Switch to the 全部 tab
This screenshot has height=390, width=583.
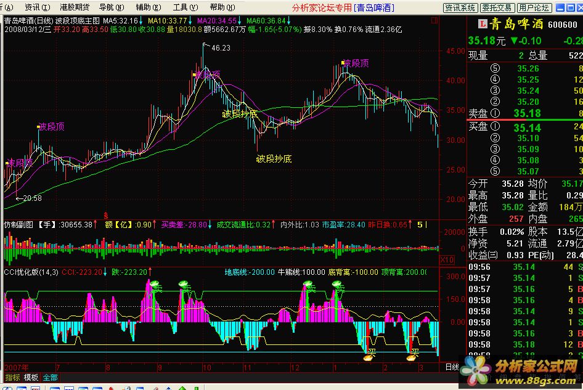point(50,377)
